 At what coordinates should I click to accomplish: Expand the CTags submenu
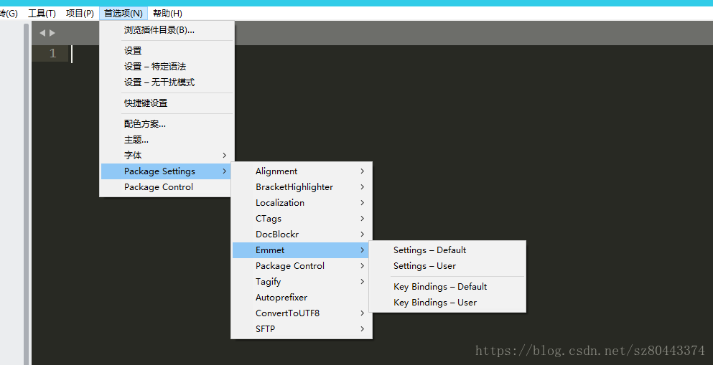click(302, 219)
